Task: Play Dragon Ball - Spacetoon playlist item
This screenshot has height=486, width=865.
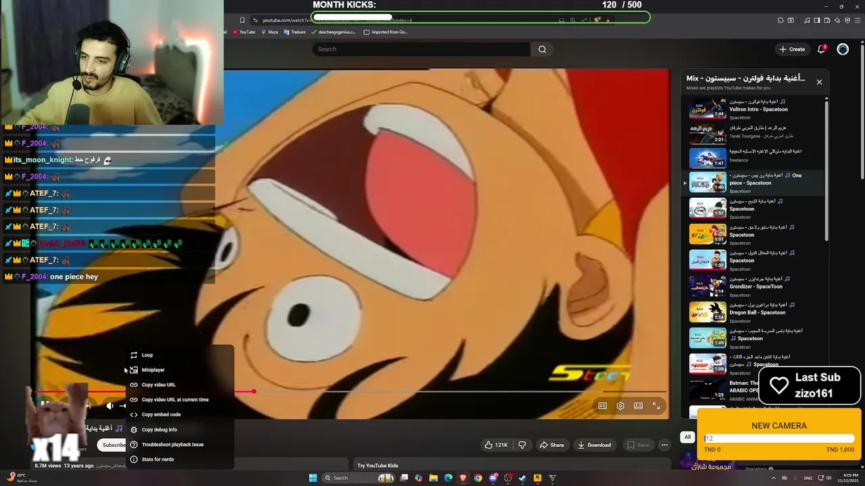Action: point(751,312)
